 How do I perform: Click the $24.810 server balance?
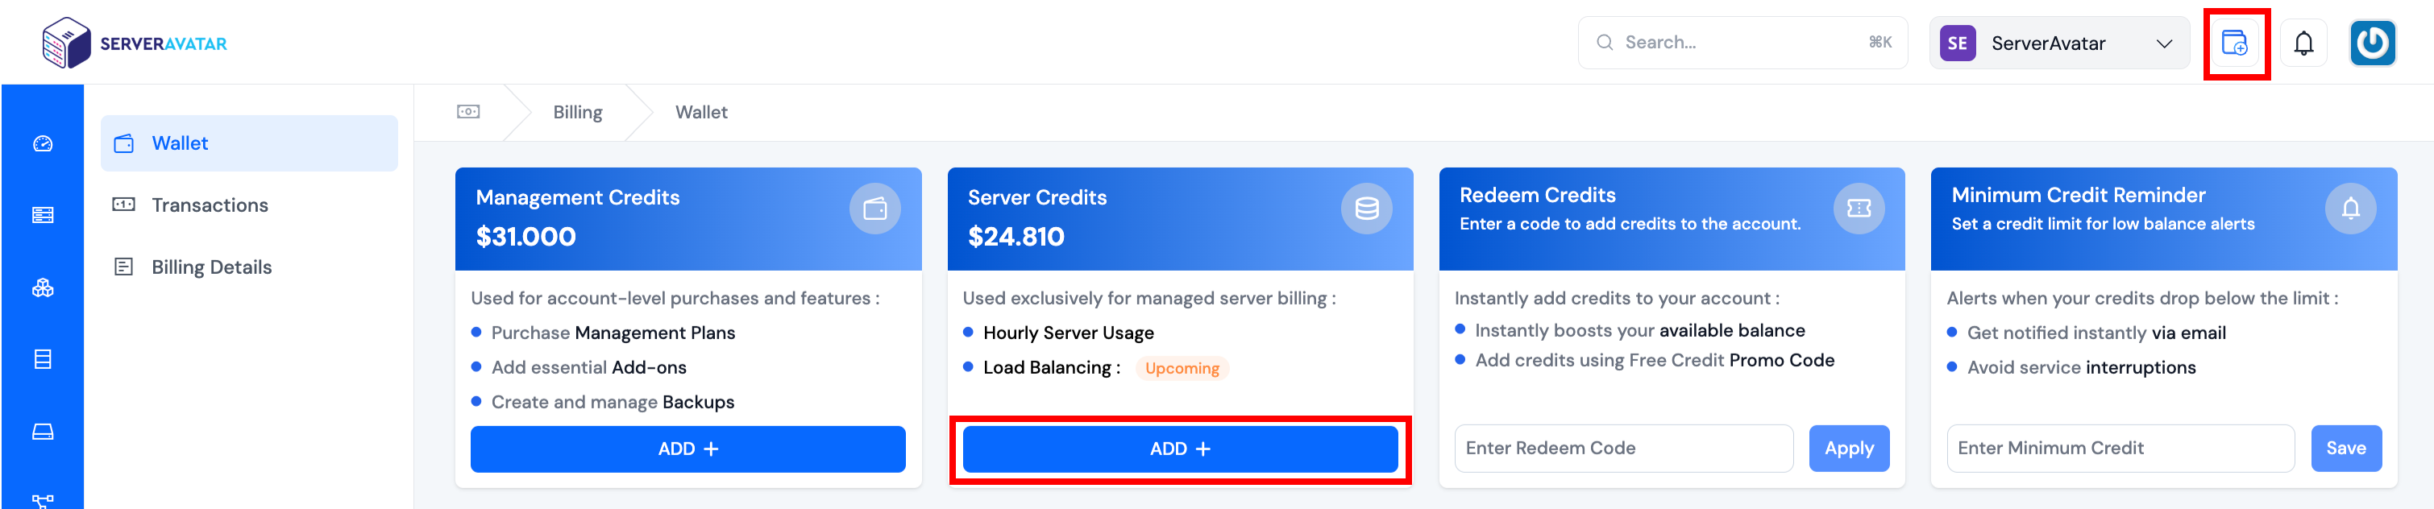pyautogui.click(x=1016, y=237)
